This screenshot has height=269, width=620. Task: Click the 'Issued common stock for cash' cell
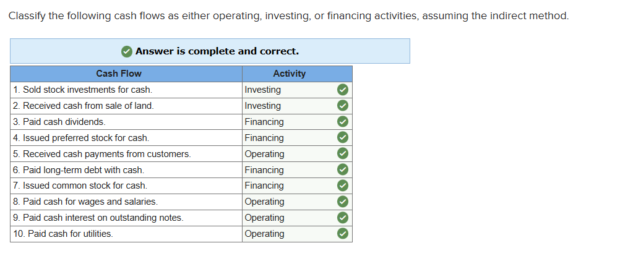click(126, 186)
